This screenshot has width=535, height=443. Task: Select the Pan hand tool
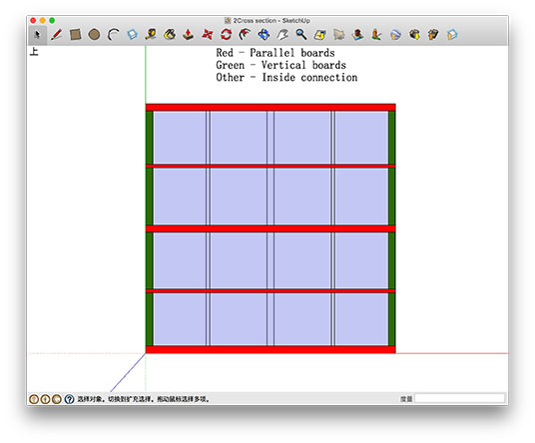[282, 35]
